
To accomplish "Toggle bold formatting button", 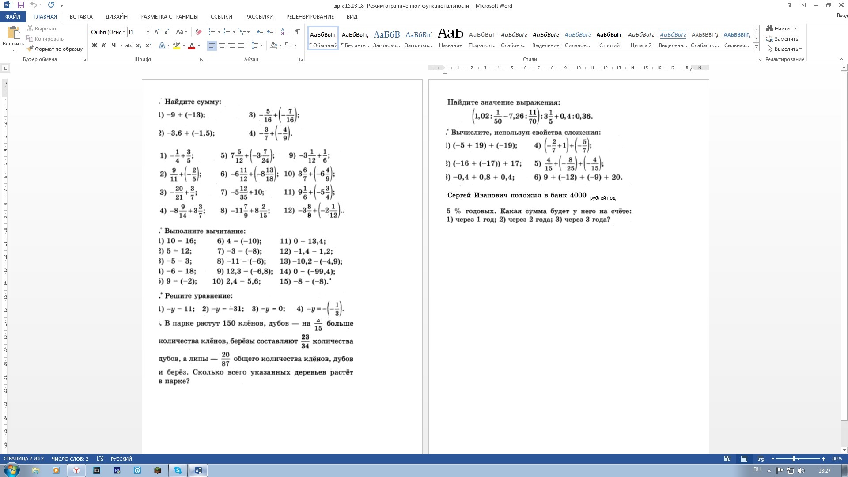I will coord(94,45).
